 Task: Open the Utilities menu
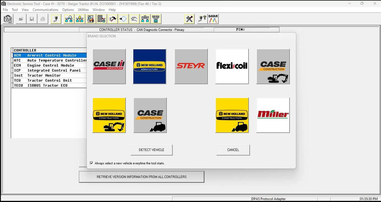coord(83,10)
